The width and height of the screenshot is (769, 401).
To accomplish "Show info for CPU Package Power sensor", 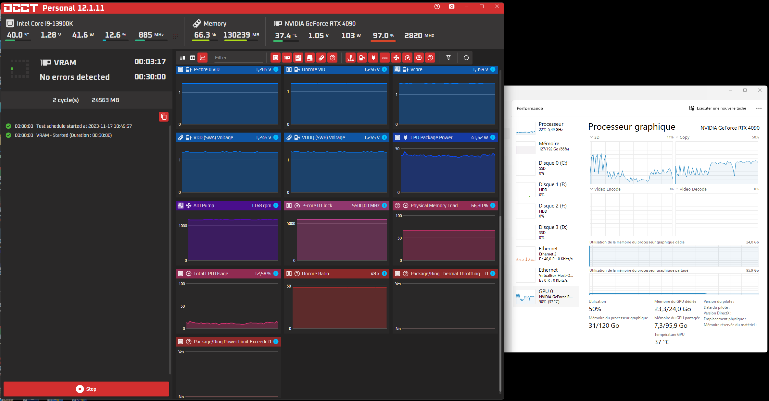I will (x=493, y=137).
